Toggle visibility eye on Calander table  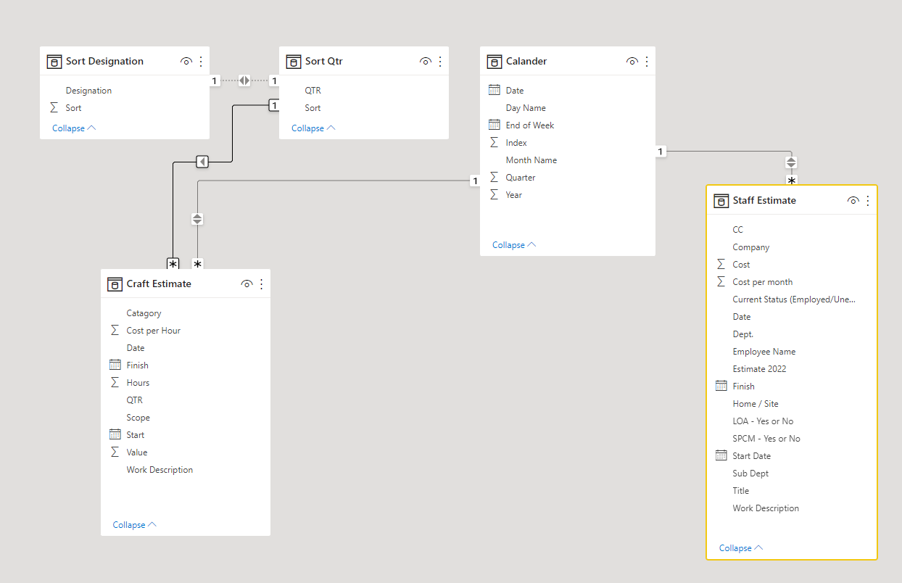[632, 62]
